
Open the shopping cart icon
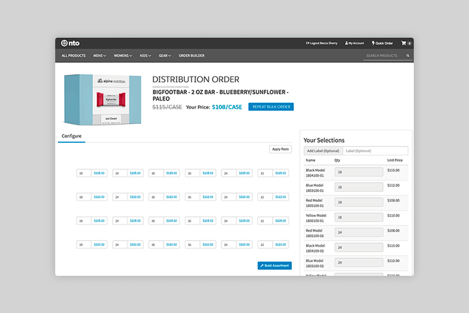click(x=404, y=43)
